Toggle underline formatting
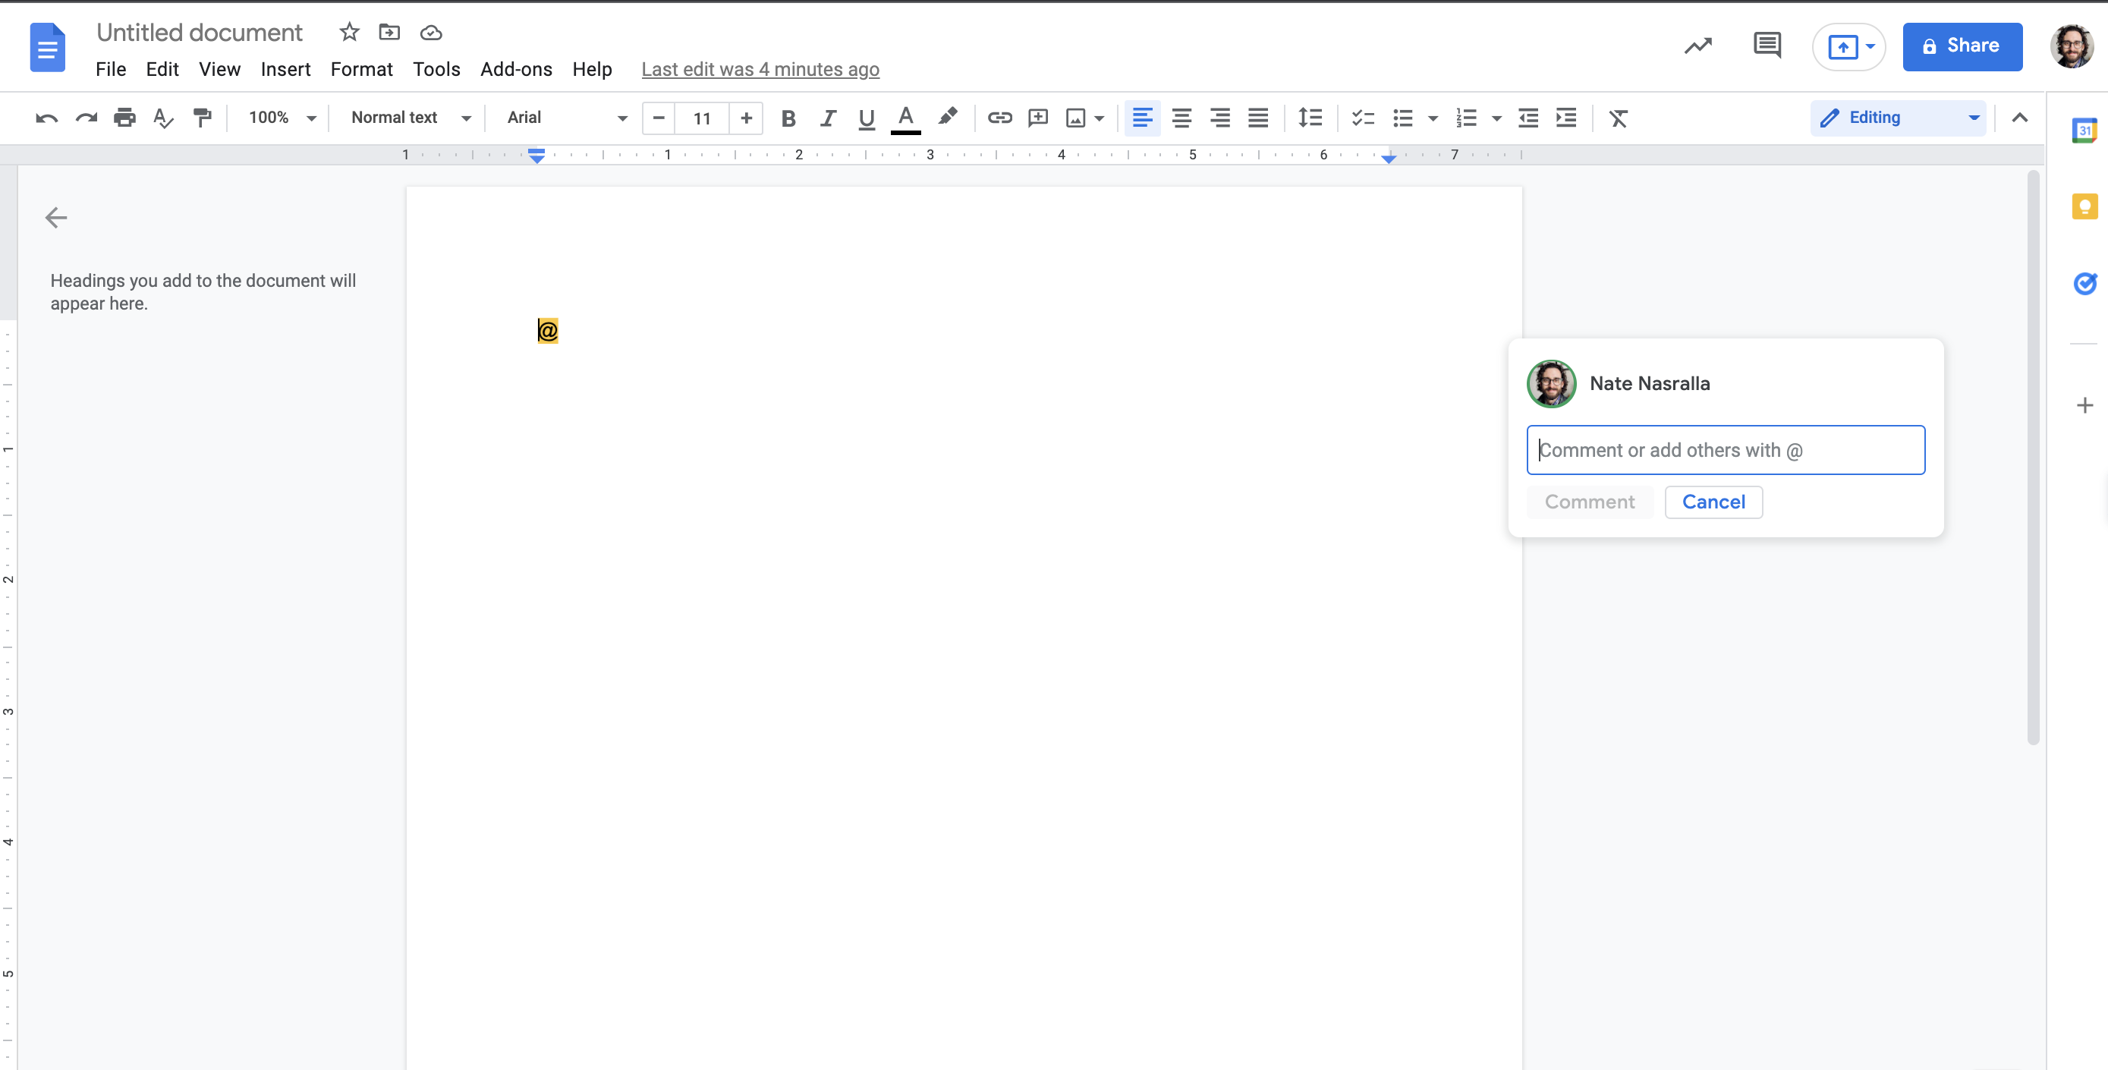This screenshot has width=2108, height=1070. [x=866, y=118]
